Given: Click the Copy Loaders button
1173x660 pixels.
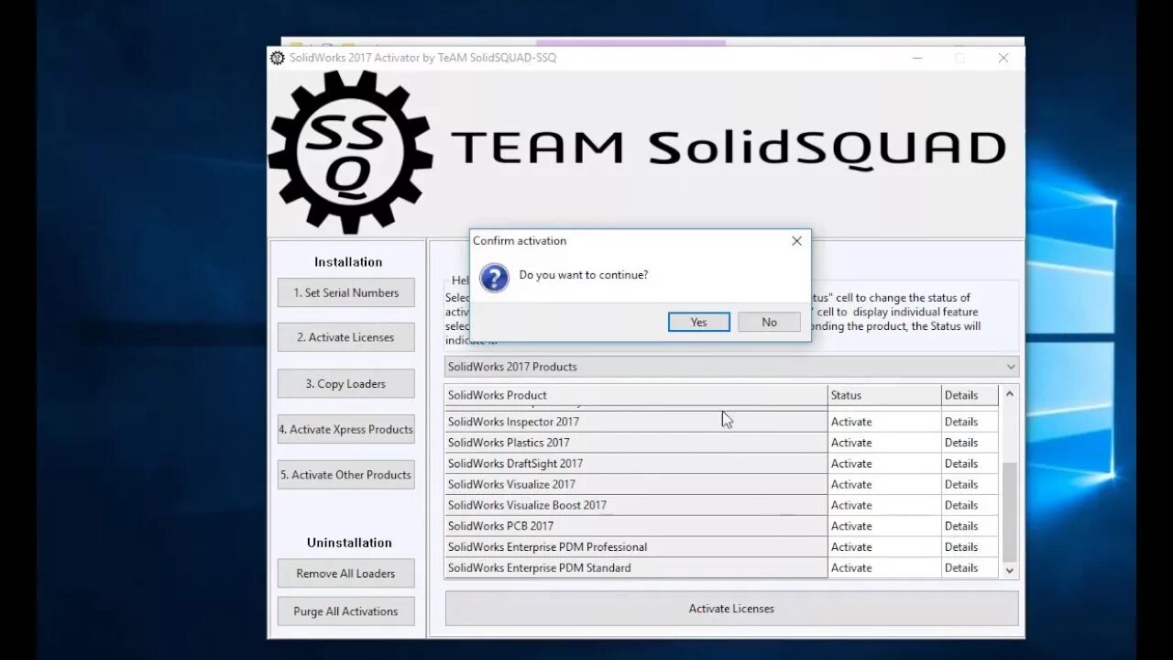Looking at the screenshot, I should tap(345, 383).
